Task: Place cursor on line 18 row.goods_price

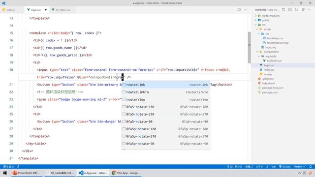Action: coord(63,55)
